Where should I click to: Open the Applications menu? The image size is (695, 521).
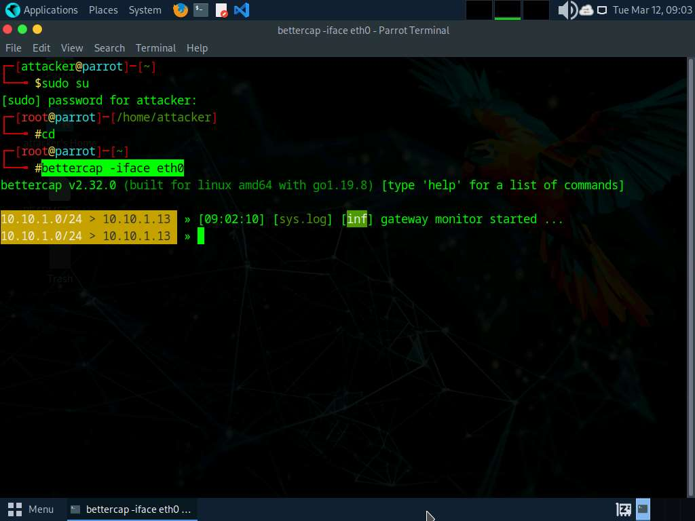42,10
